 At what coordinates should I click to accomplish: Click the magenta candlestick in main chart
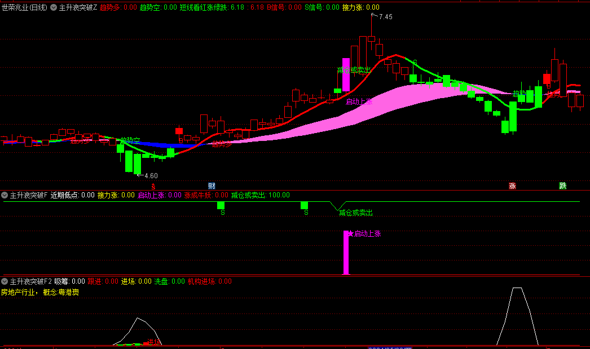click(x=346, y=74)
